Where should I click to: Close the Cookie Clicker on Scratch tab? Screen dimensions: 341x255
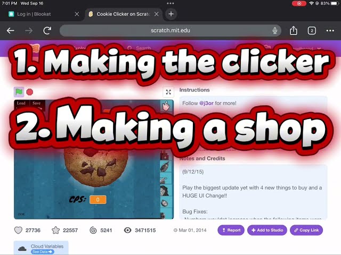156,14
